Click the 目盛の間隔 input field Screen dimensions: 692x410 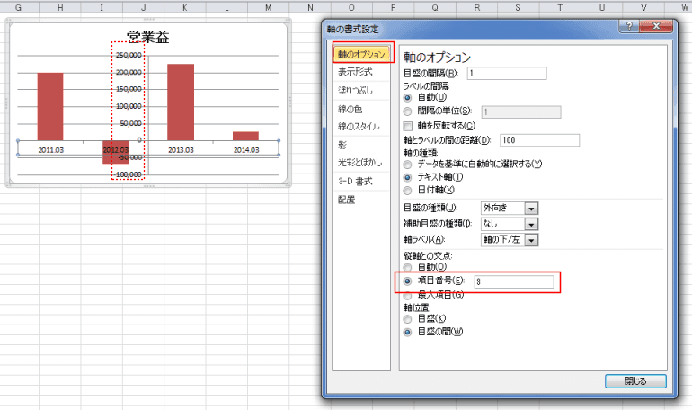[x=507, y=73]
